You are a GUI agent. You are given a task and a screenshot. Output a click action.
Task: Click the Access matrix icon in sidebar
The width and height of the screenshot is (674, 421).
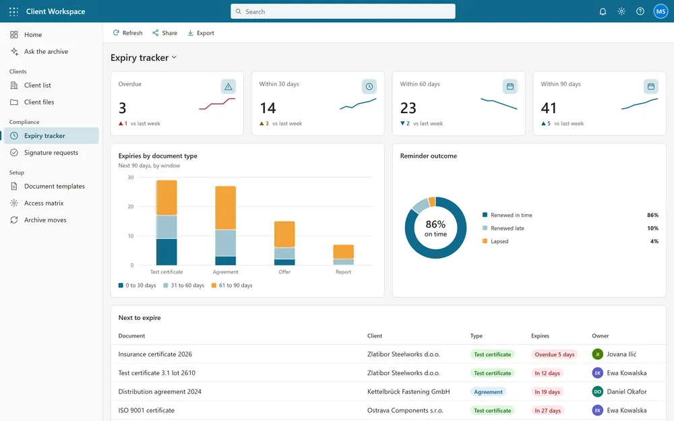pyautogui.click(x=14, y=203)
